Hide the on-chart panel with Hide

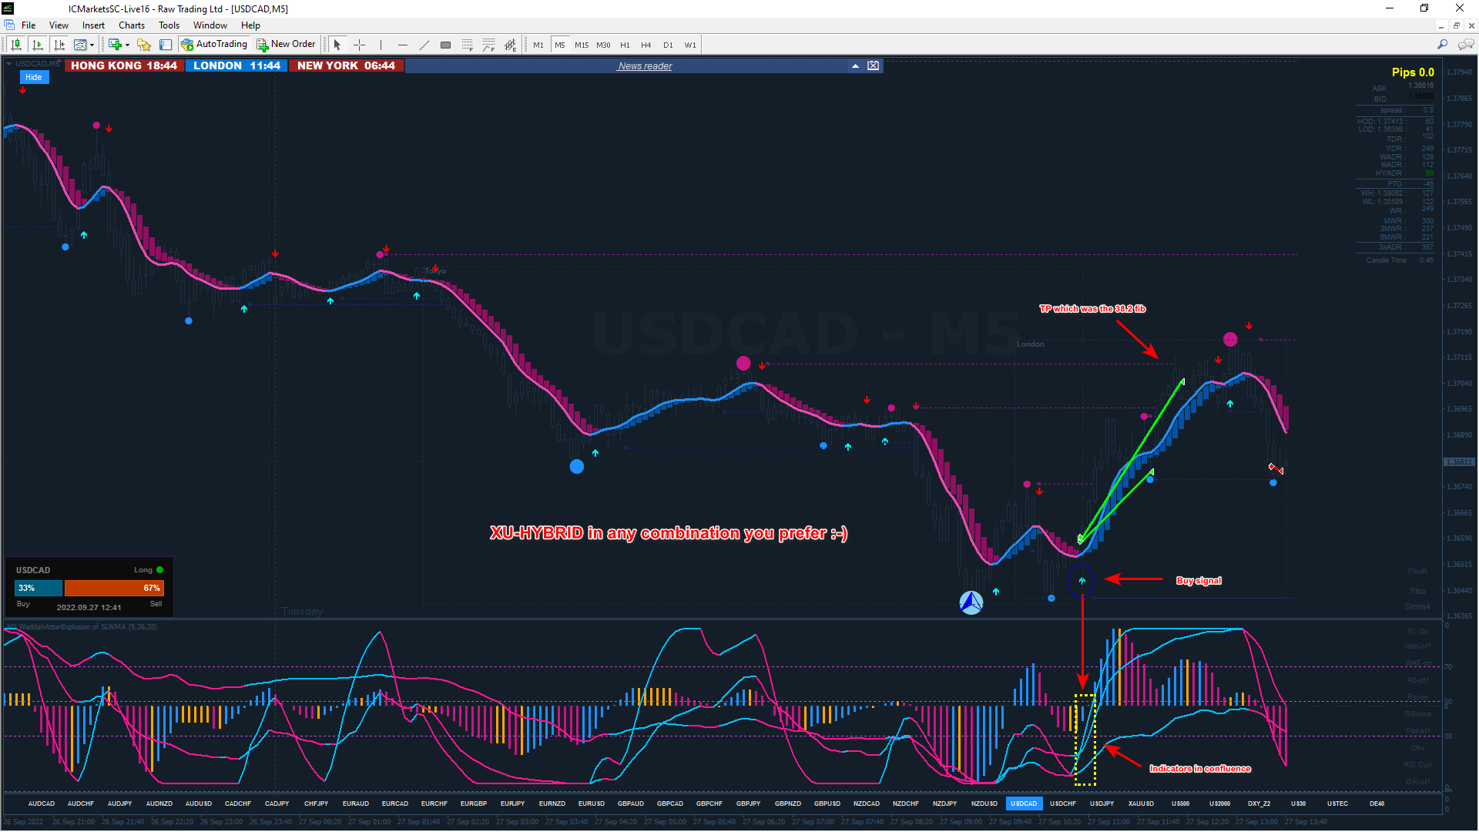(x=33, y=77)
